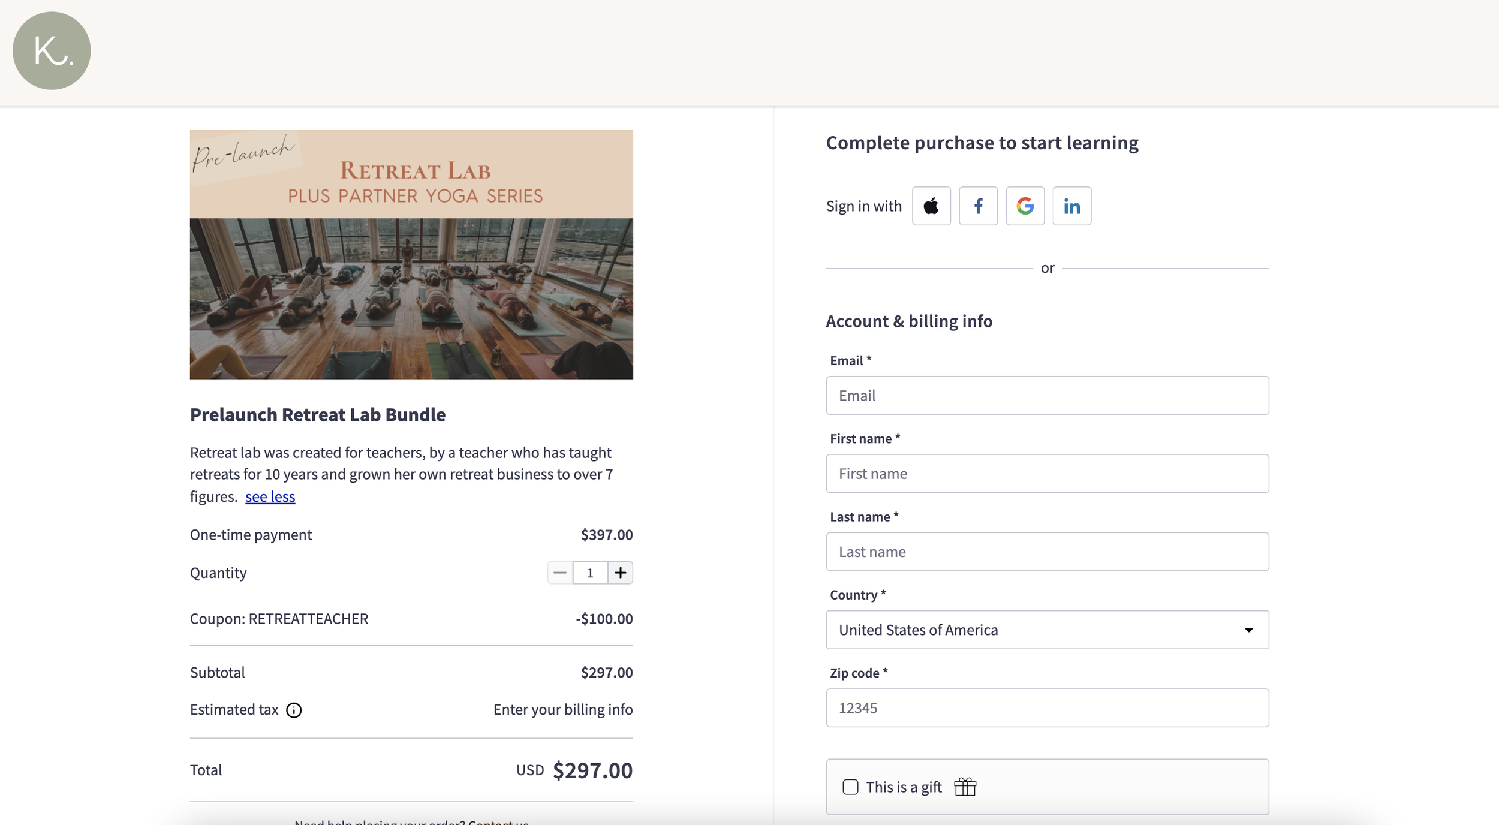Focus the Last name field

[1048, 552]
